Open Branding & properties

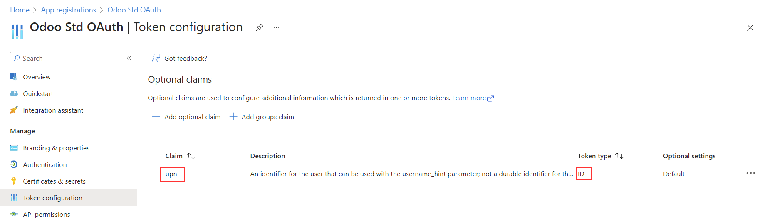tap(56, 148)
